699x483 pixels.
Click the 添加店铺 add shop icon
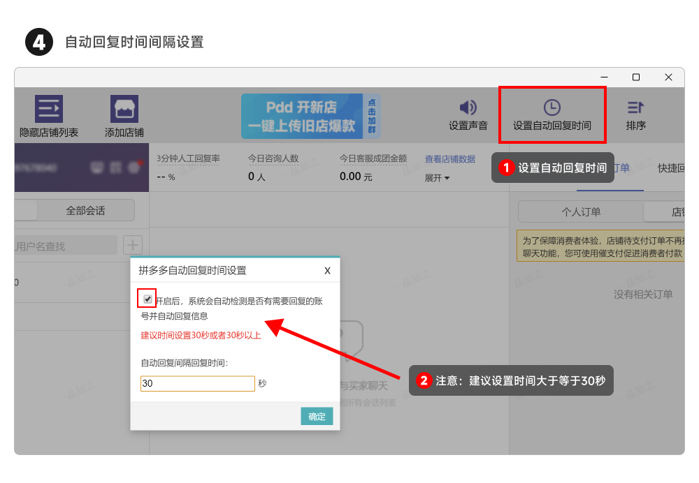(124, 109)
